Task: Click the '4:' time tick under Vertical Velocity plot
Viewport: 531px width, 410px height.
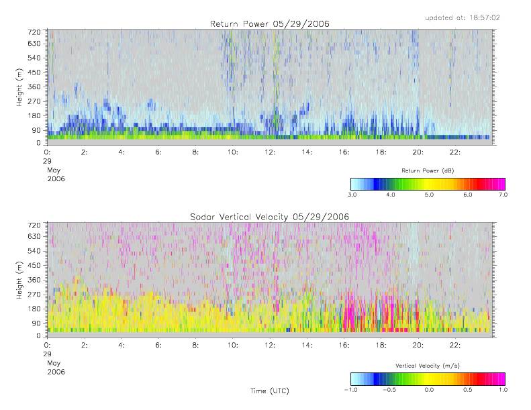Action: (122, 346)
